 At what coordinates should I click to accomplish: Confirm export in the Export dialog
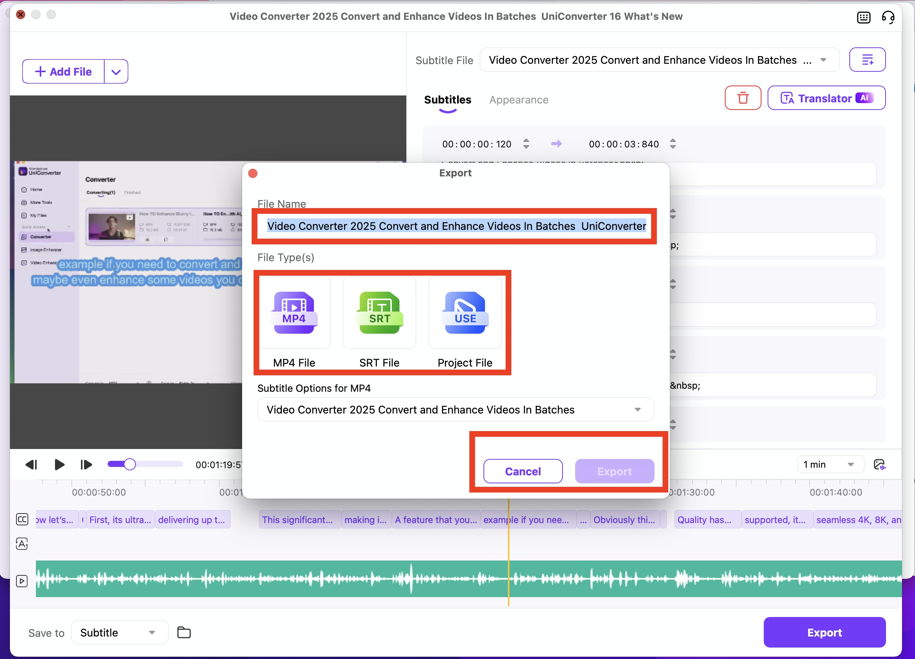pos(614,471)
